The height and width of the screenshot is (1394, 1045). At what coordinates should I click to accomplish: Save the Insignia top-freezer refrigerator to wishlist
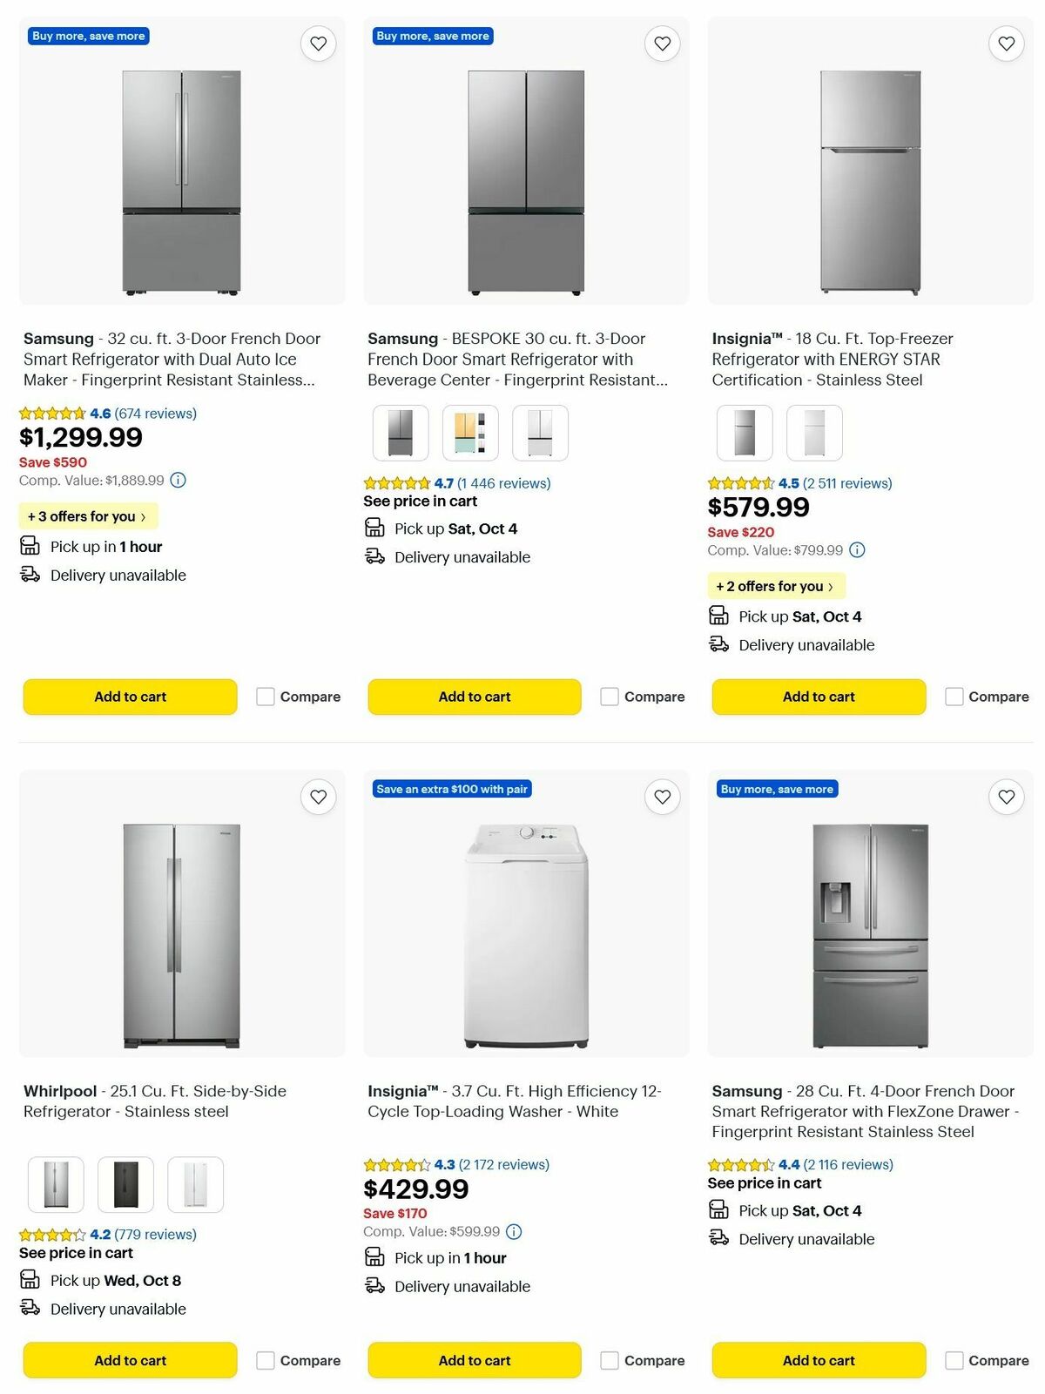1007,42
